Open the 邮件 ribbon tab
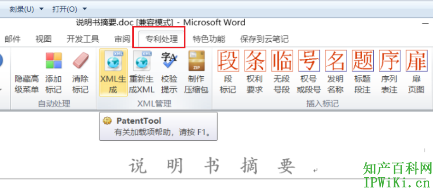The image size is (433, 190). [x=13, y=39]
